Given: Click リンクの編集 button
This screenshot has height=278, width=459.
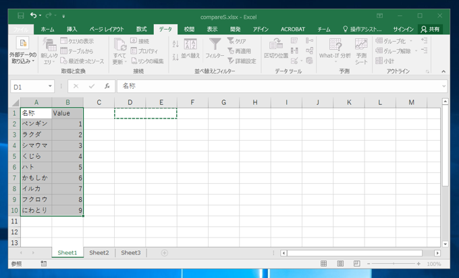Looking at the screenshot, I should 147,61.
